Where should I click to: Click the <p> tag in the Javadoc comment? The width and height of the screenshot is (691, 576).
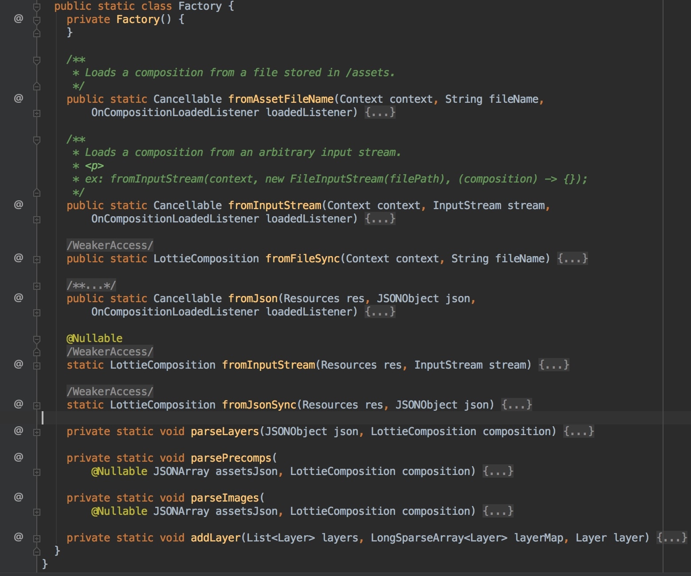coord(94,166)
